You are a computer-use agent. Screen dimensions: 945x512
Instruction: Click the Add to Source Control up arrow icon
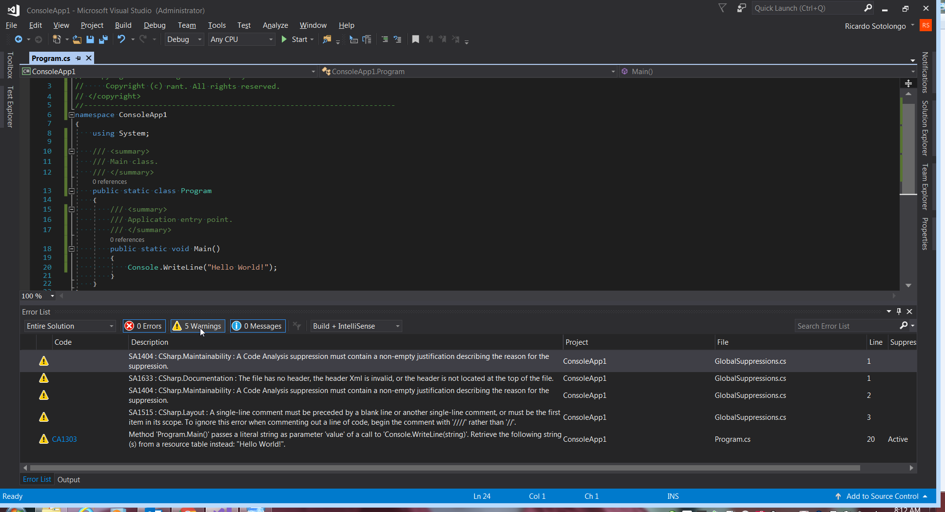(x=838, y=496)
